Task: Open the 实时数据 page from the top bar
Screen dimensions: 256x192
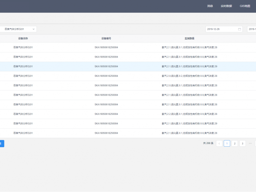Action: pos(226,6)
